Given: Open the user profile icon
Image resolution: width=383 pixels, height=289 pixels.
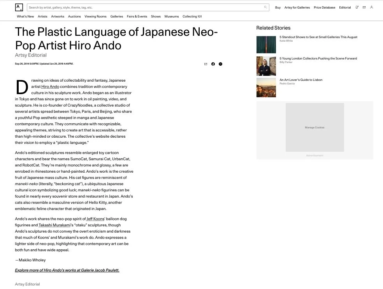Looking at the screenshot, I should (371, 7).
